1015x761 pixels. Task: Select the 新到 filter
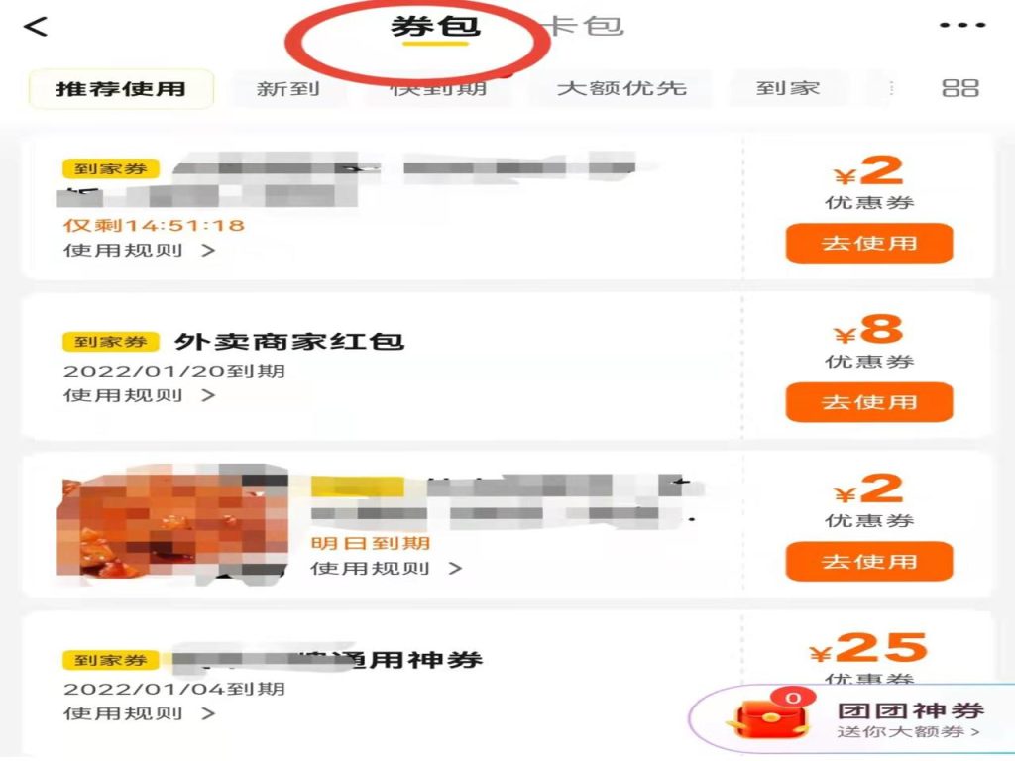(288, 88)
